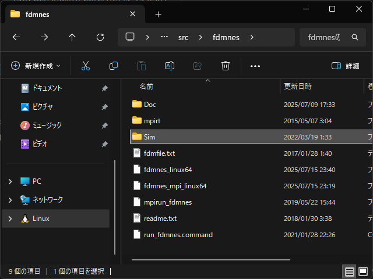Click the src breadcrumb
Image resolution: width=373 pixels, height=279 pixels.
[183, 37]
